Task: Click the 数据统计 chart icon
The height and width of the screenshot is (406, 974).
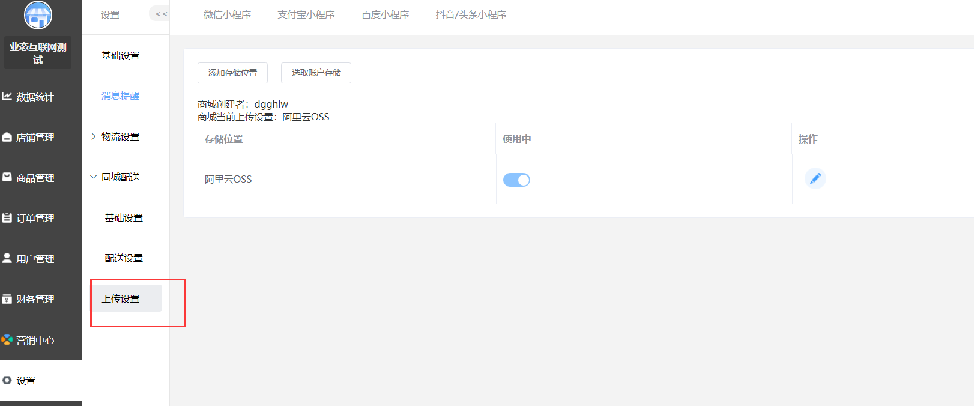Action: (x=7, y=96)
